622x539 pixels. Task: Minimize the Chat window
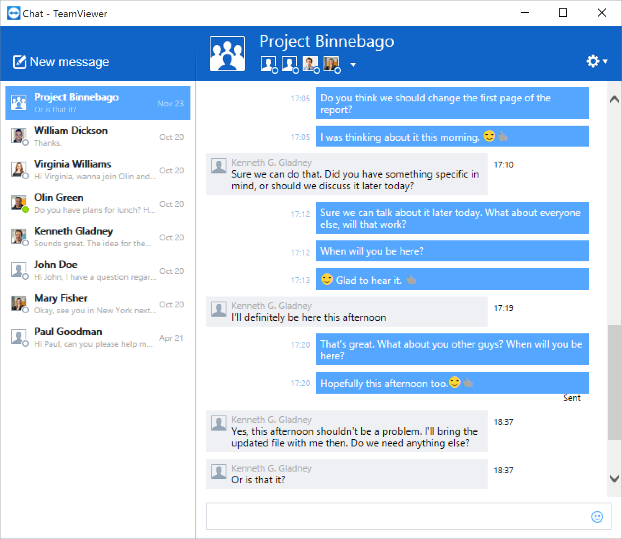pos(525,13)
